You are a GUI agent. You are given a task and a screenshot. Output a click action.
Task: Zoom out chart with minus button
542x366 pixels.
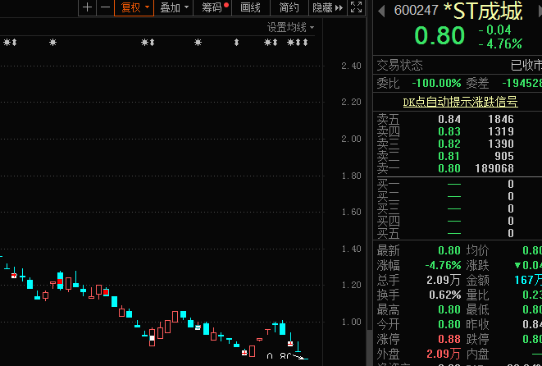(x=105, y=7)
